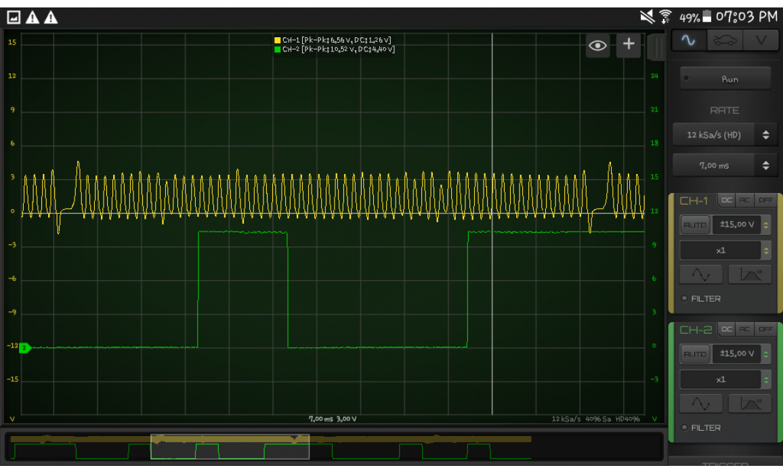Open the automotive car presets tab

pyautogui.click(x=724, y=41)
